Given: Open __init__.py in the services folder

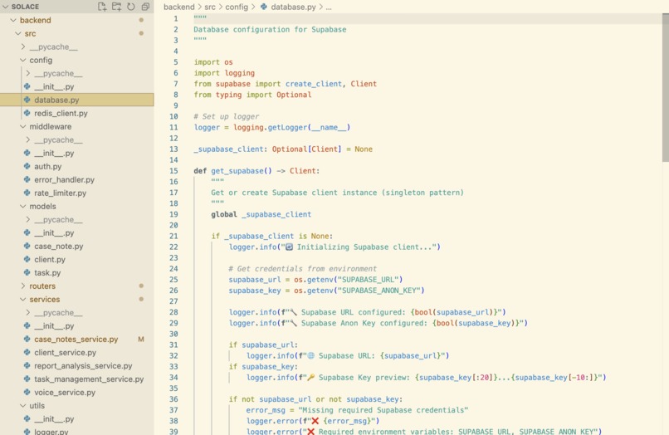Looking at the screenshot, I should pyautogui.click(x=54, y=325).
